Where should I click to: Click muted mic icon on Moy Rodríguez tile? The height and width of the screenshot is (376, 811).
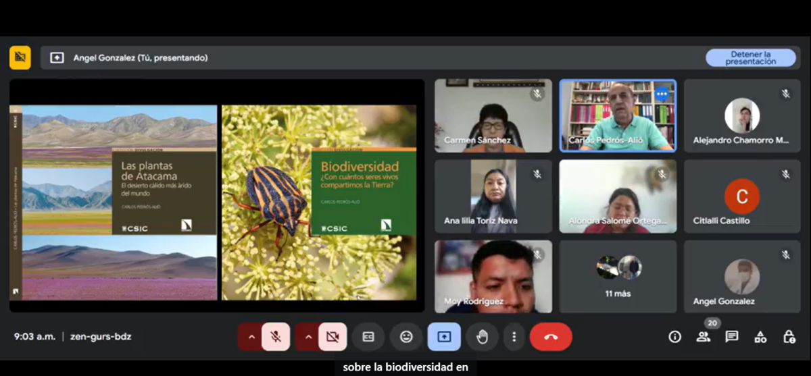[x=537, y=255]
